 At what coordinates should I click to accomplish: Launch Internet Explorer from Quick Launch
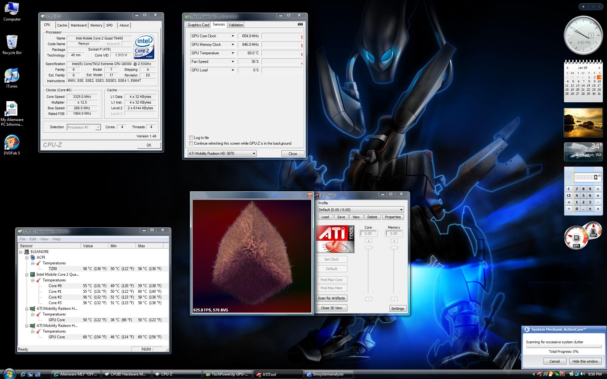click(x=23, y=374)
